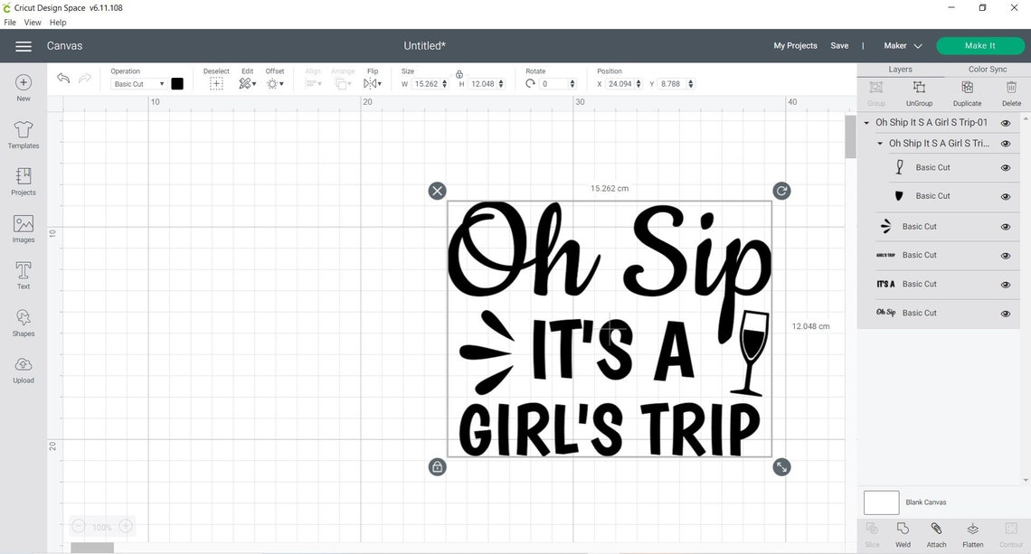Image resolution: width=1031 pixels, height=554 pixels.
Task: Open the machine selector dropdown next to Make
Action: coord(918,45)
